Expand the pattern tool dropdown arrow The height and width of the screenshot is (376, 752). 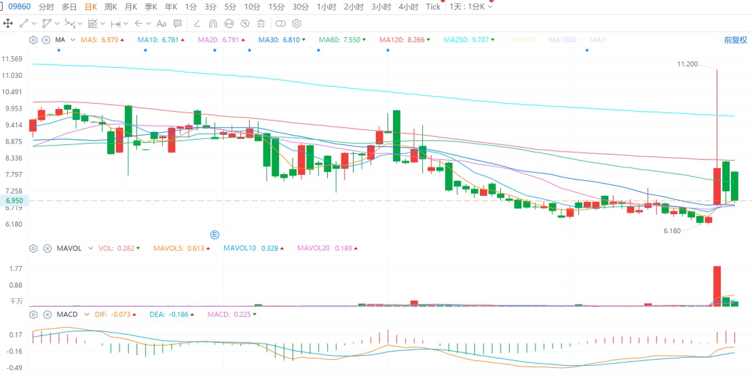(x=104, y=23)
